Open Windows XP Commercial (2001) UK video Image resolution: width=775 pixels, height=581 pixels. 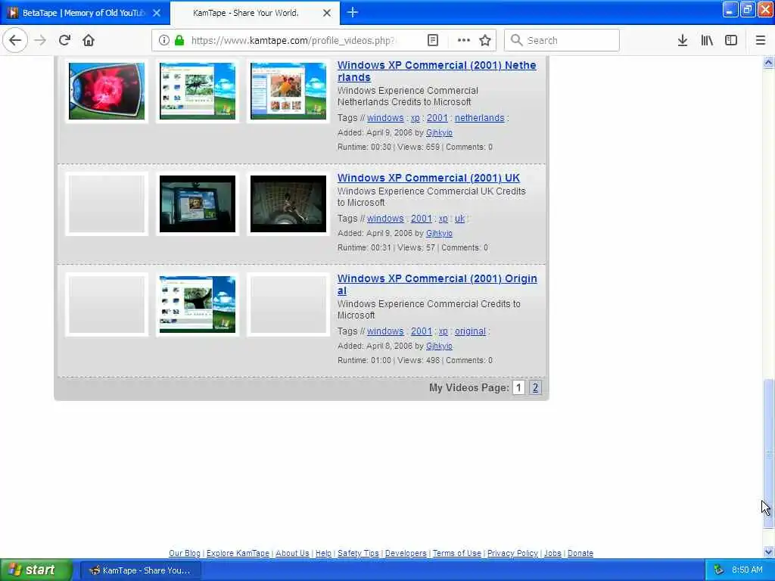[x=428, y=178]
